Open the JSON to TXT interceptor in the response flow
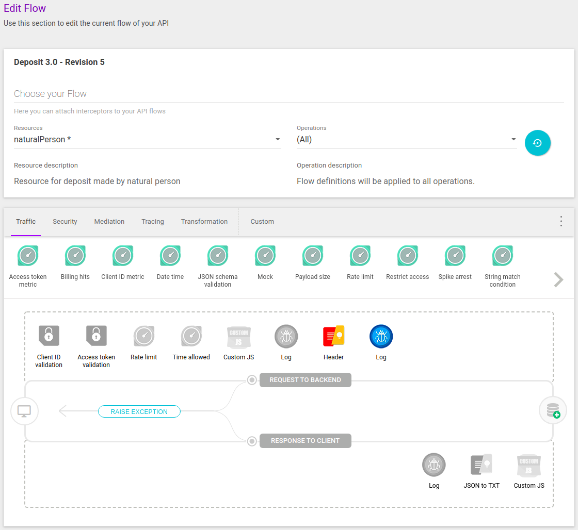 [481, 464]
